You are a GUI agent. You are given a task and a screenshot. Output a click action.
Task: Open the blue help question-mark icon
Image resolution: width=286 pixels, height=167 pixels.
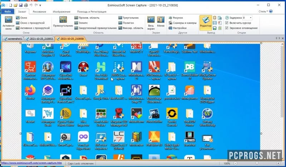pos(271,11)
